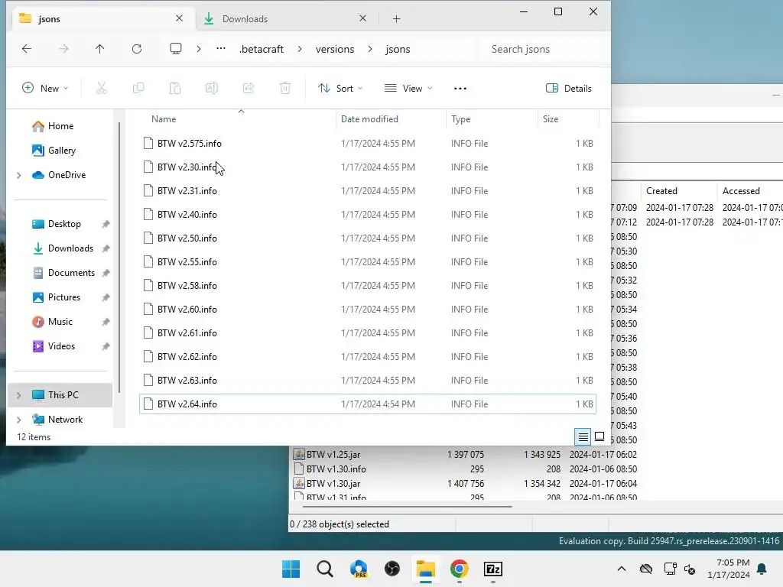Click the Share icon in toolbar
The width and height of the screenshot is (783, 587).
(249, 89)
